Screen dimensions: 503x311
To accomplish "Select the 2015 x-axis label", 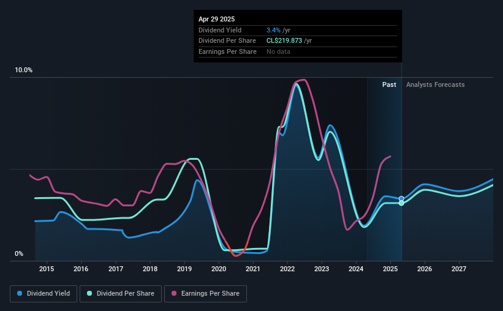I will coord(47,269).
